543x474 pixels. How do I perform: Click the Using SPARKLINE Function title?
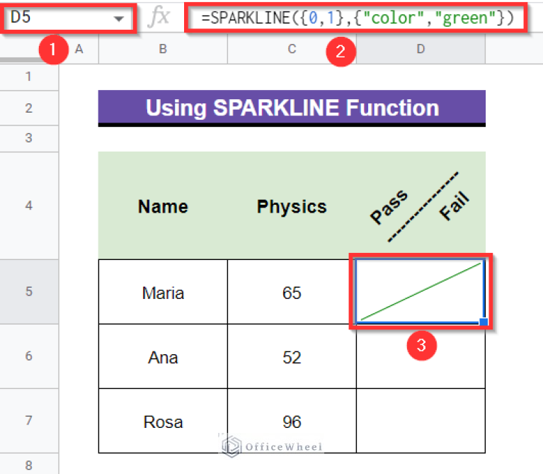[x=292, y=108]
